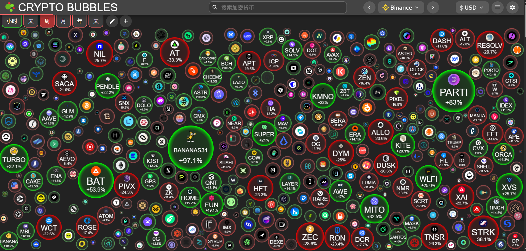
Task: Click the red AT -33.3% bubble
Action: coord(175,52)
